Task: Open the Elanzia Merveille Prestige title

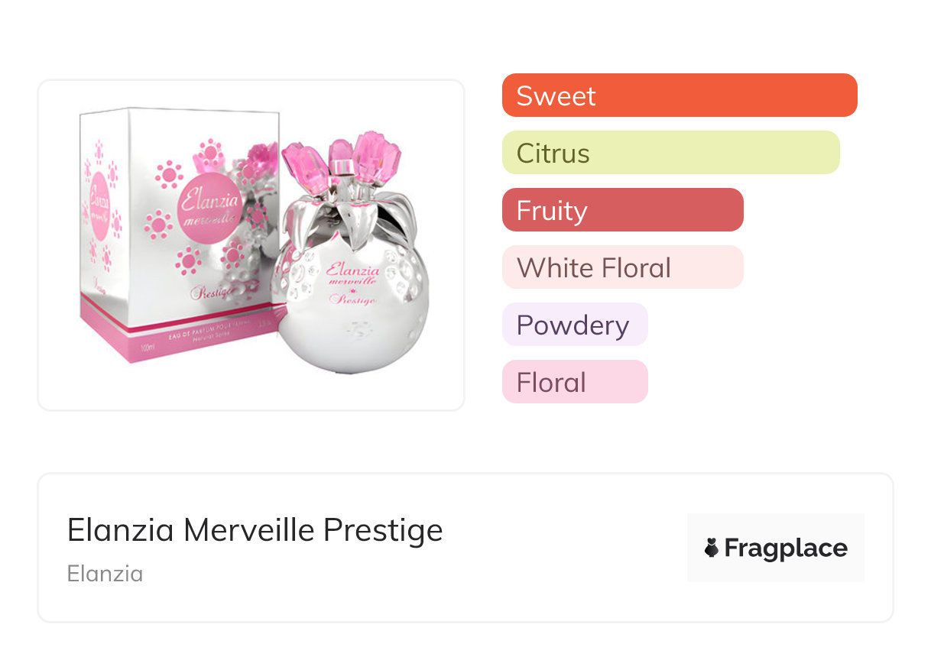Action: (x=255, y=529)
